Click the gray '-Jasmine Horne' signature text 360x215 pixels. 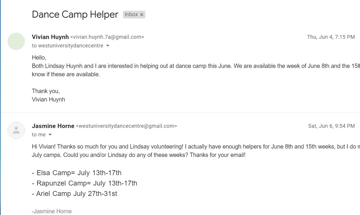pyautogui.click(x=52, y=211)
